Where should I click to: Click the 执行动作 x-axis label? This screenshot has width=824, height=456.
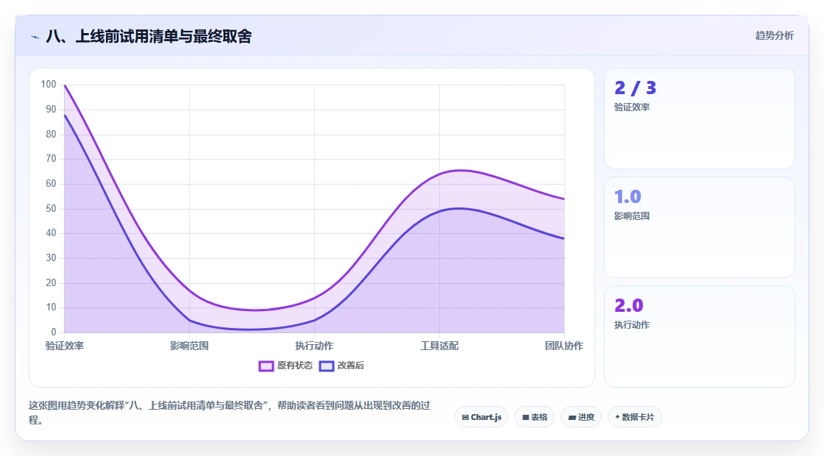pos(314,346)
